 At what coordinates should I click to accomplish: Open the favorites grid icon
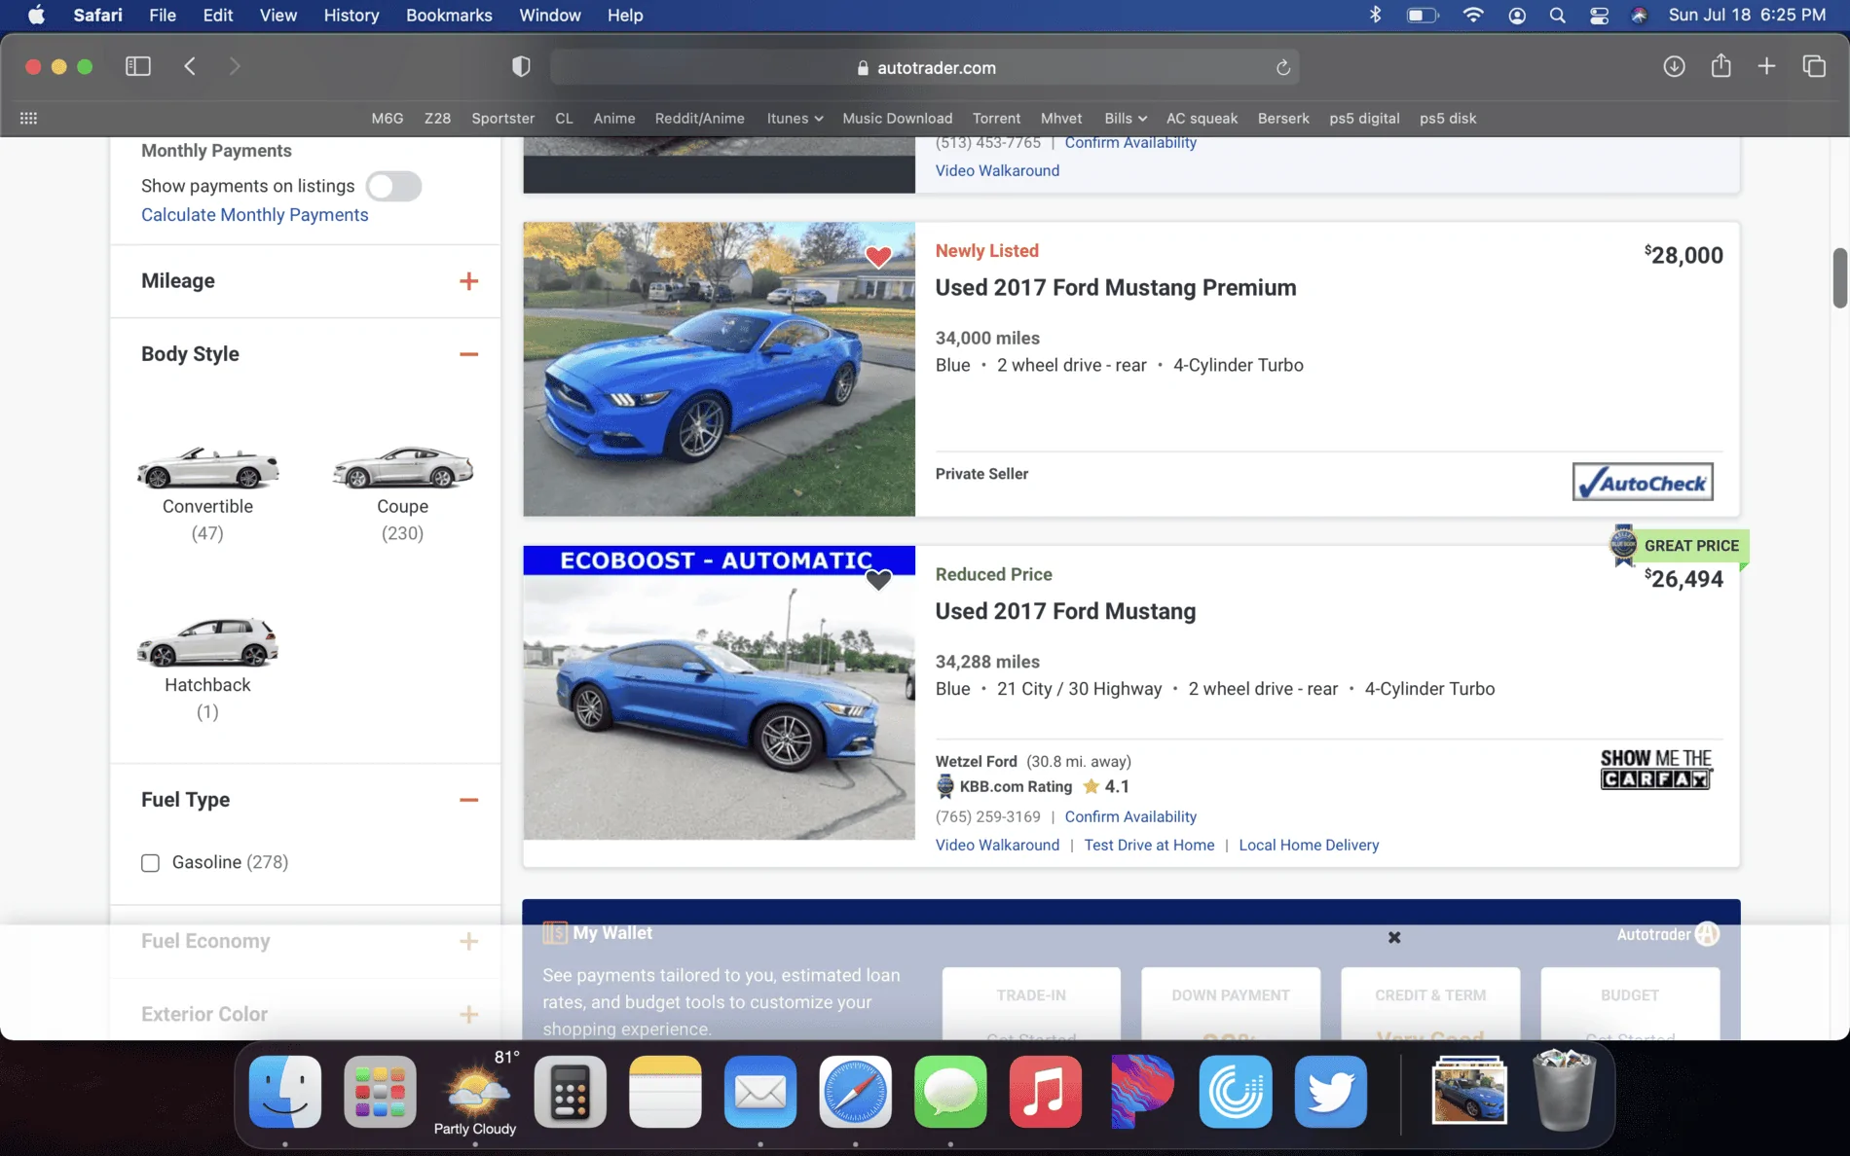click(x=28, y=118)
